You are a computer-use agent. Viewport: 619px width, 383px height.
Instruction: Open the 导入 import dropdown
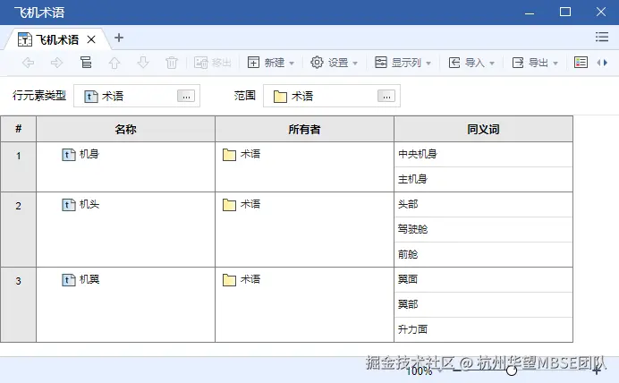[x=471, y=63]
